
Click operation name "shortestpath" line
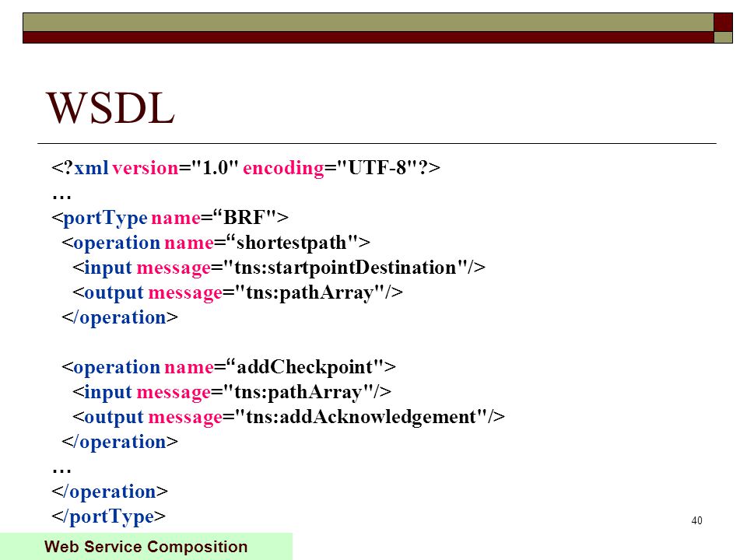[x=216, y=243]
